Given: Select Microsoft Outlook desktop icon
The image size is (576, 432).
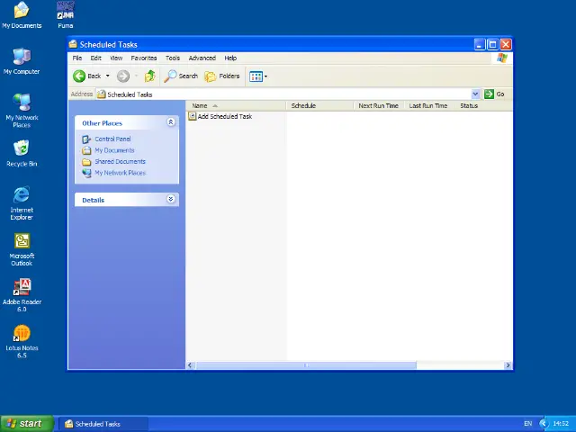Looking at the screenshot, I should 22,249.
